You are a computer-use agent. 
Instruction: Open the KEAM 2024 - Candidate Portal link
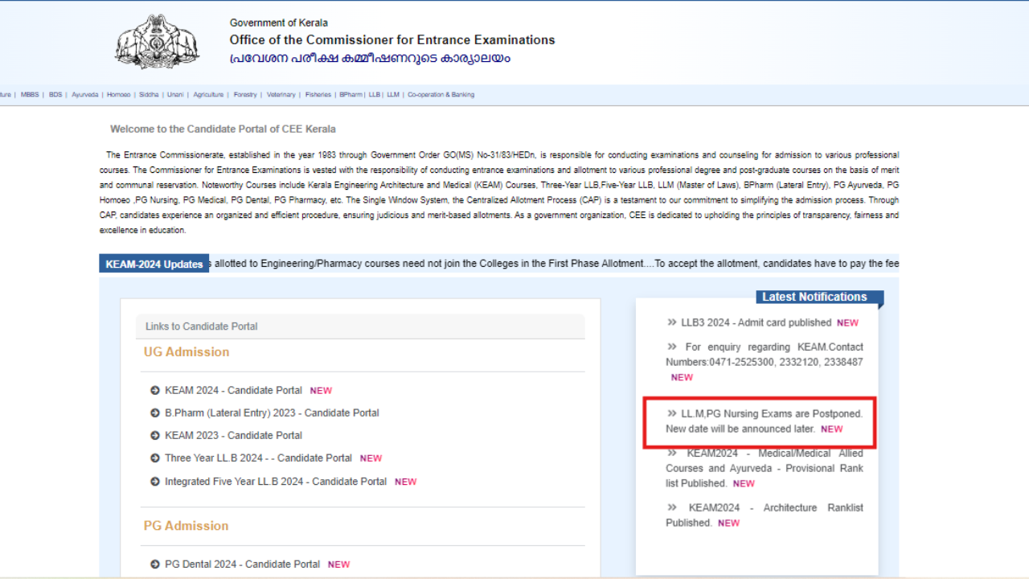(233, 390)
